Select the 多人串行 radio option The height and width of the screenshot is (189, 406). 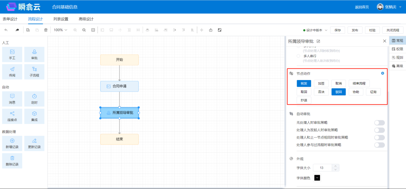[299, 56]
